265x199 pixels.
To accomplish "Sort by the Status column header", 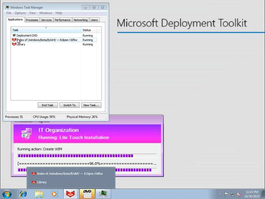I will pos(89,30).
